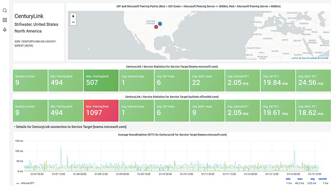Click the teams Avg. Msft. Hops 22 panel
The height and width of the screenshot is (186, 331).
(207, 80)
